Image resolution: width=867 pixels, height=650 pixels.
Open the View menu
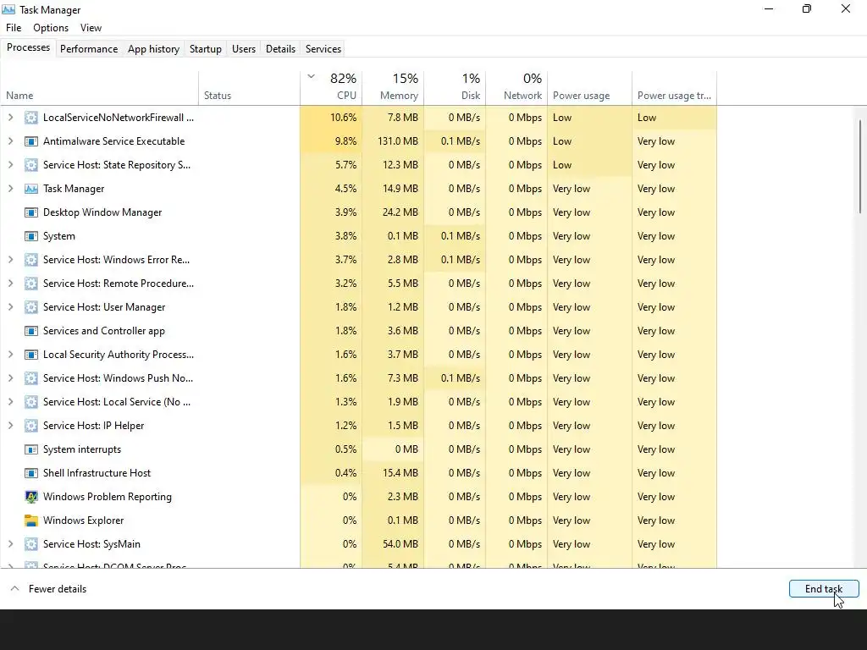point(91,28)
